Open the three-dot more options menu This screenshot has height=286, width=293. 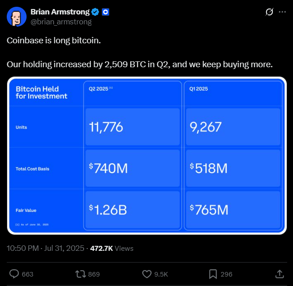(x=282, y=12)
